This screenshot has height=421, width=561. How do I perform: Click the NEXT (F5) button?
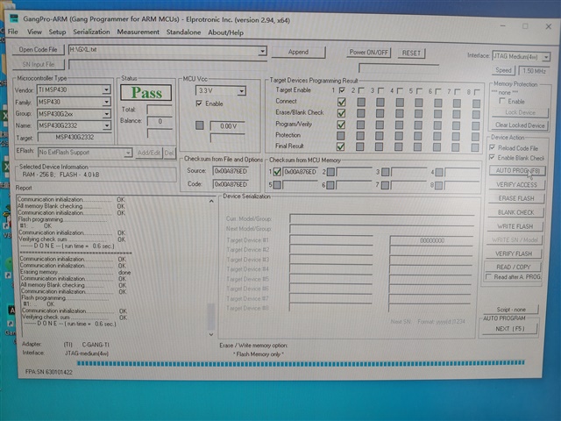510,329
